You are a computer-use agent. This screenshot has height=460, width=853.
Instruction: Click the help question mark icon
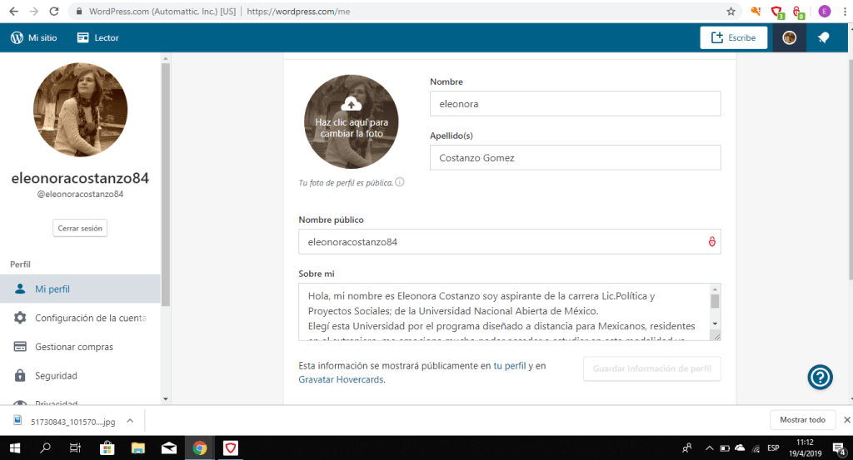(x=820, y=378)
